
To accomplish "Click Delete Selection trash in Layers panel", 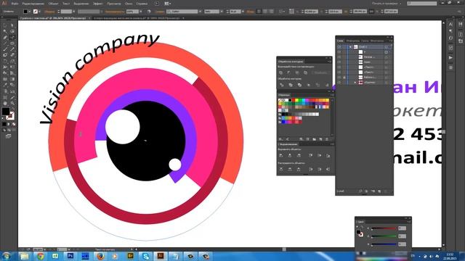I will [x=386, y=191].
